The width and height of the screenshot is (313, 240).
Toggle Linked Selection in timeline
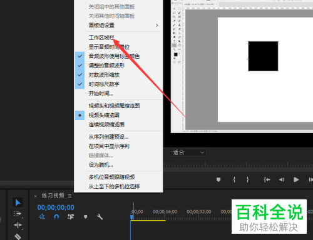71,217
